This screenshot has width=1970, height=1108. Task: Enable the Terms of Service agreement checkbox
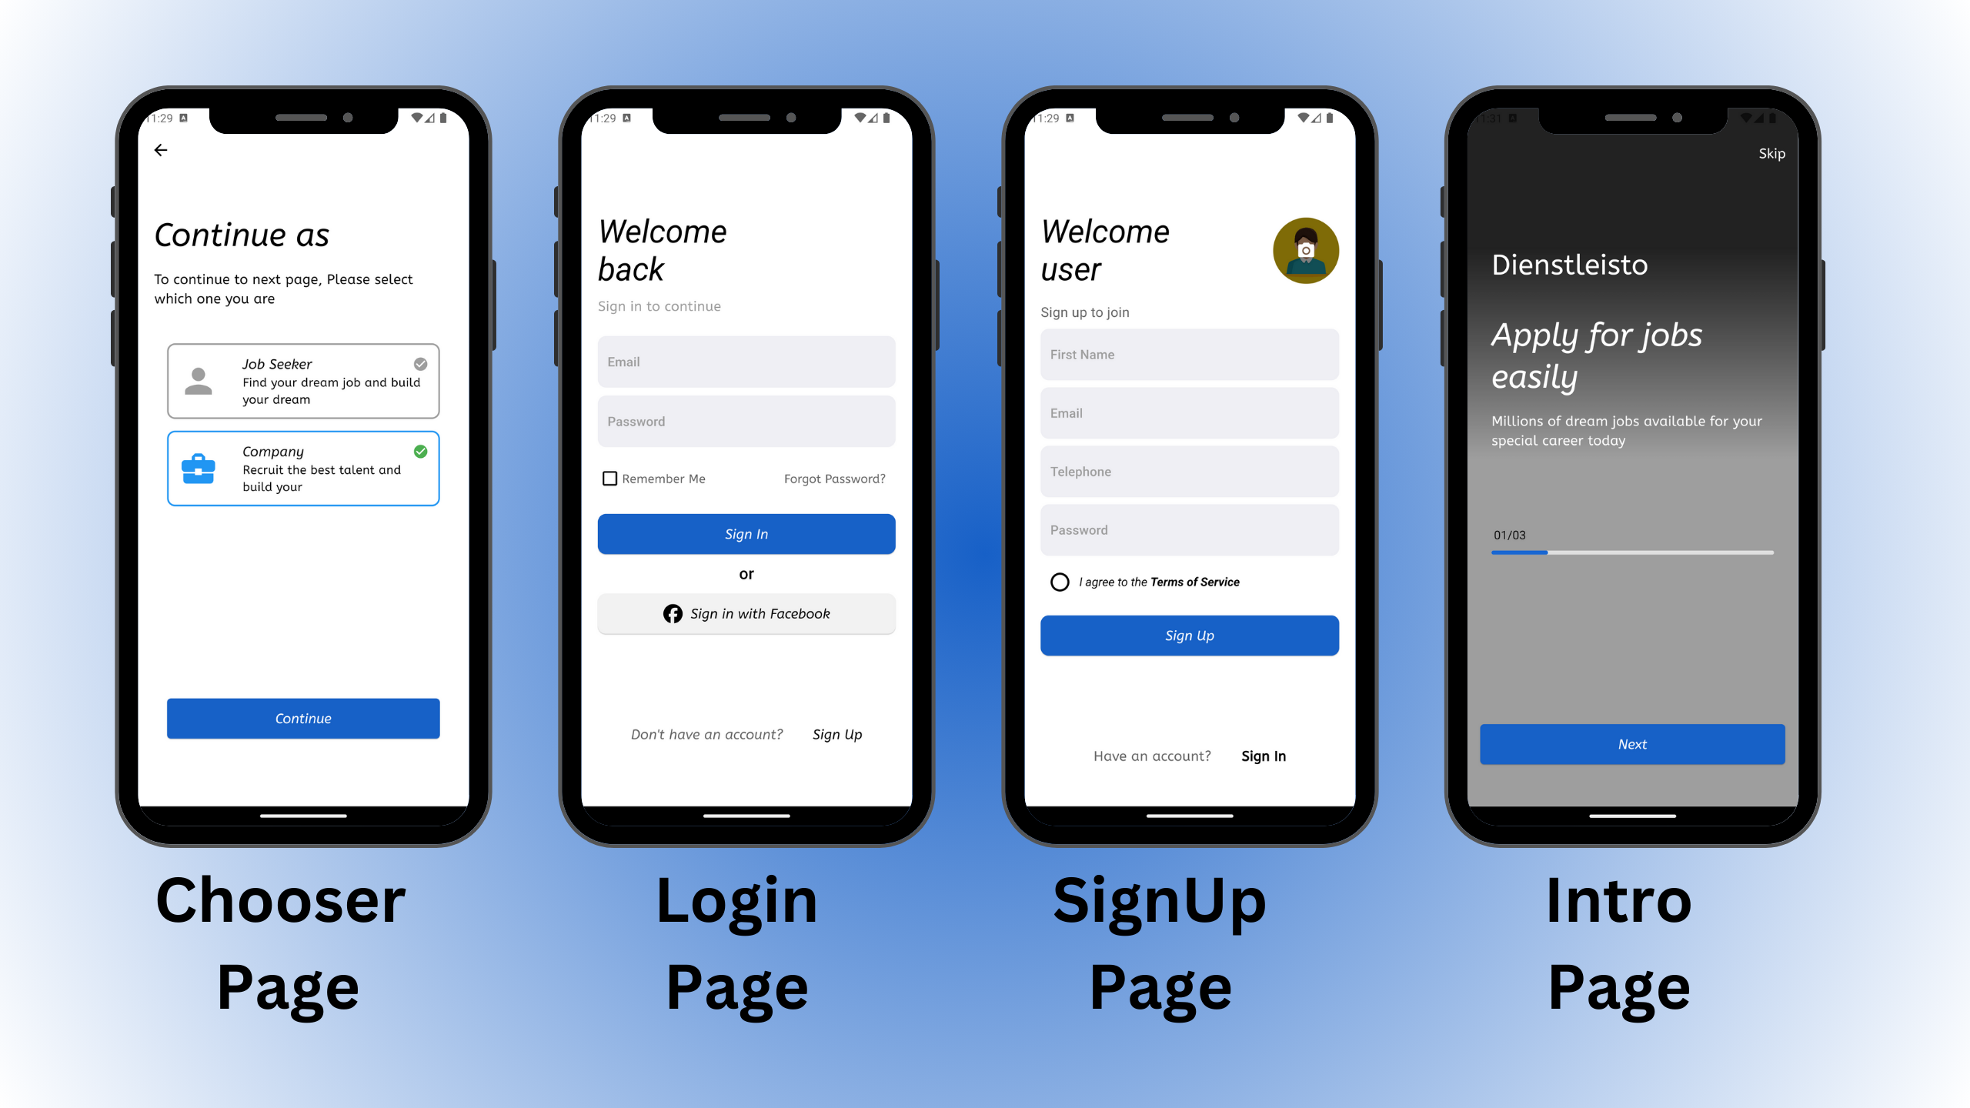1060,582
